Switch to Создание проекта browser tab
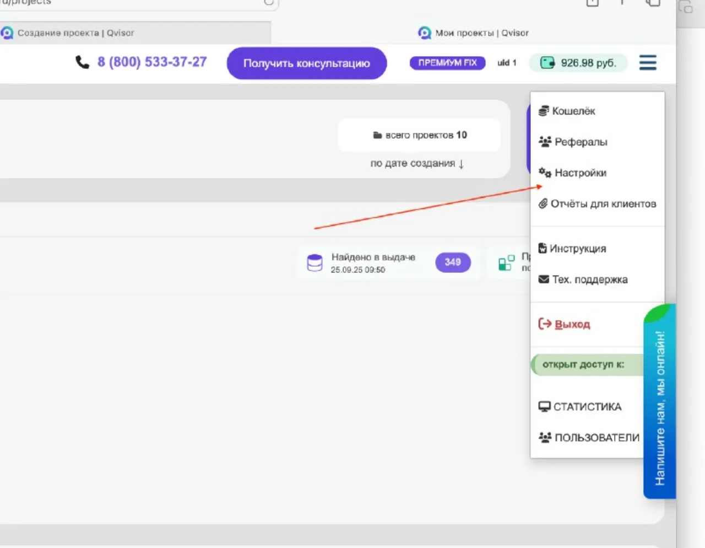705x548 pixels. 135,33
